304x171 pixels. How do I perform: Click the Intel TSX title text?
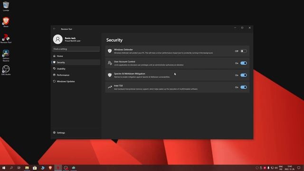click(118, 85)
